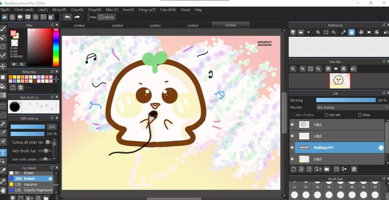Click Bảng màu palette scroll down arrow
Image resolution: width=389 pixels, height=200 pixels.
point(56,81)
